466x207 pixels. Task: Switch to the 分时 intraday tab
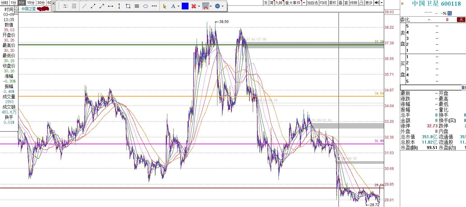click(5, 3)
